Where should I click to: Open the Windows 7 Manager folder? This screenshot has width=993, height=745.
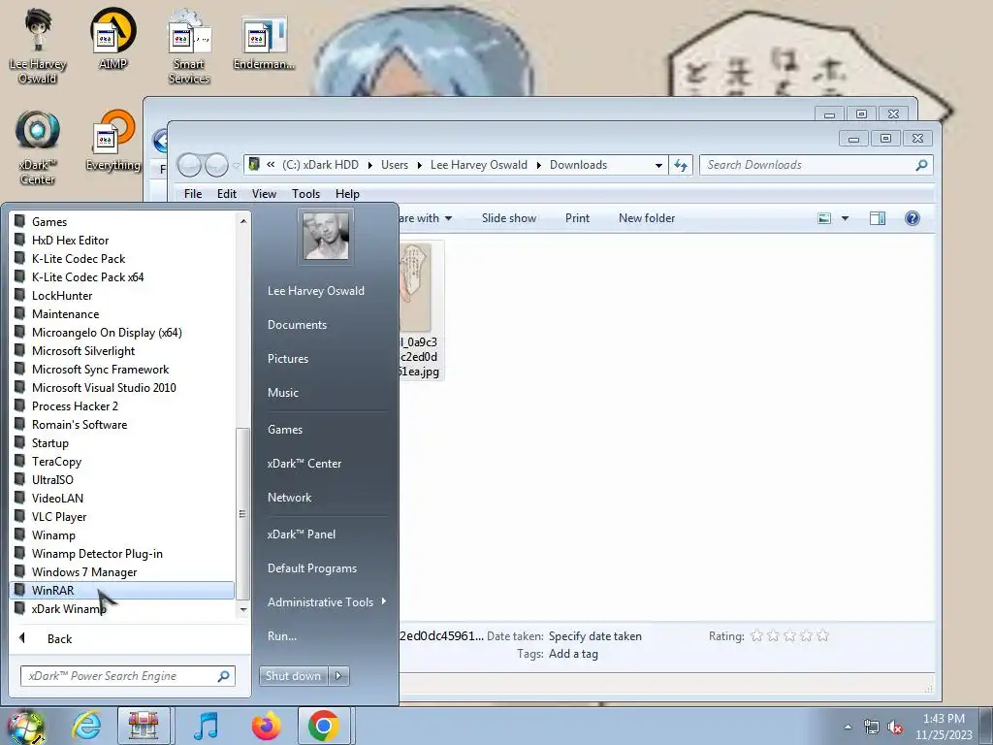122,572
